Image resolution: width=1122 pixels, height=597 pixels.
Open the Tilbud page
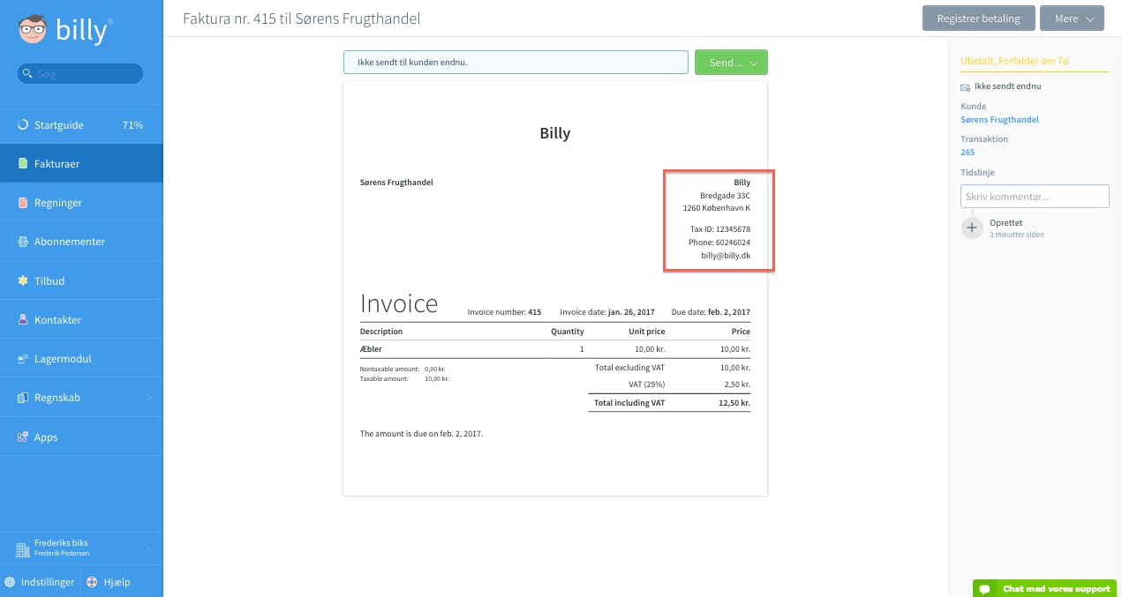click(x=81, y=280)
